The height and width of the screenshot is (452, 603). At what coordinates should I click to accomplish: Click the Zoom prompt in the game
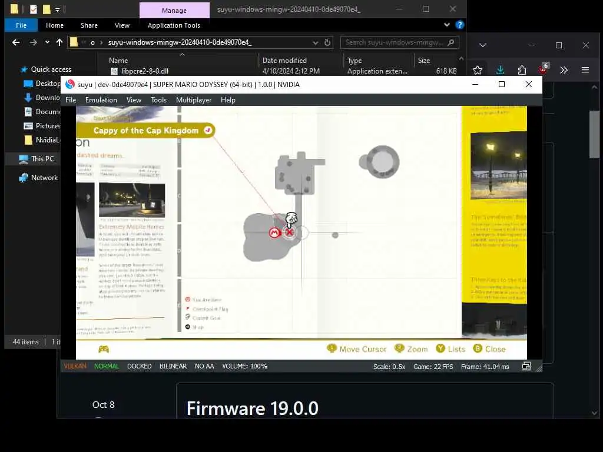(x=411, y=349)
